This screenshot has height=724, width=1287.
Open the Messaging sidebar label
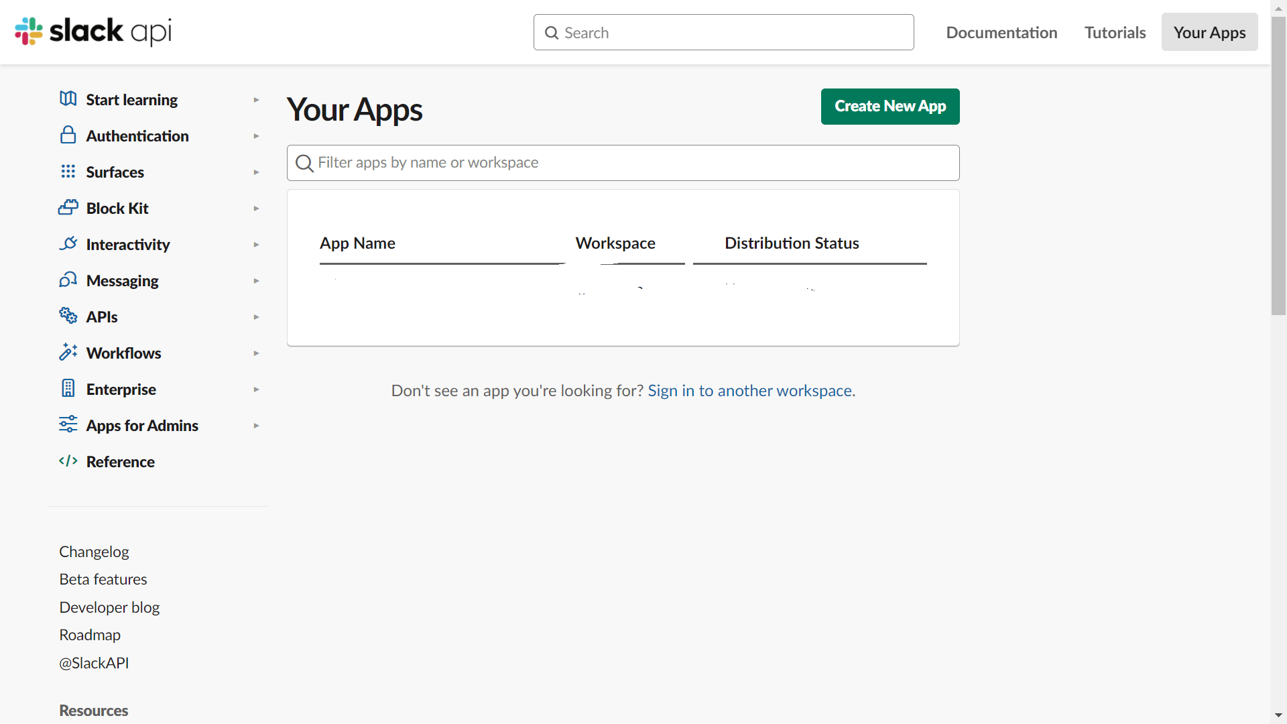point(122,281)
